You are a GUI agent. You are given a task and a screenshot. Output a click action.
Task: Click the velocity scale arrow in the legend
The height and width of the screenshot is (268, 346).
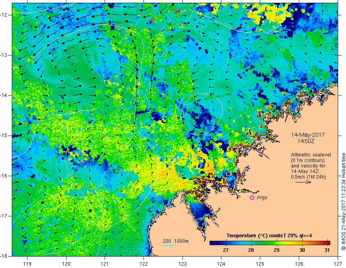303,182
